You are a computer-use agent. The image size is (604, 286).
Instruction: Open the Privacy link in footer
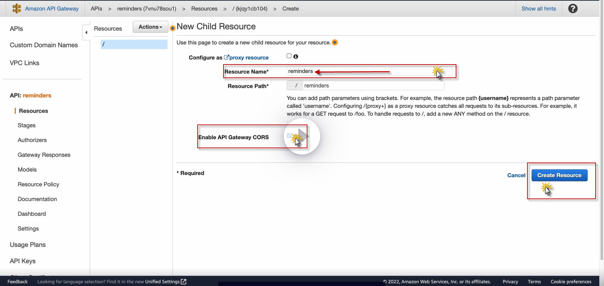coord(510,281)
